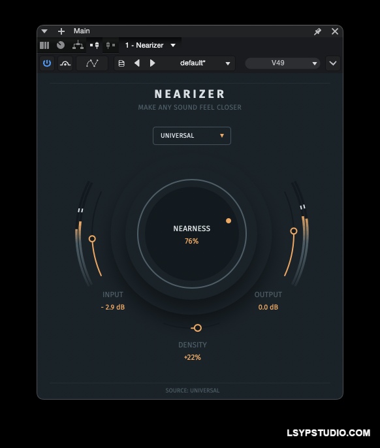
Task: Click the active insert-position icon
Action: coord(94,45)
